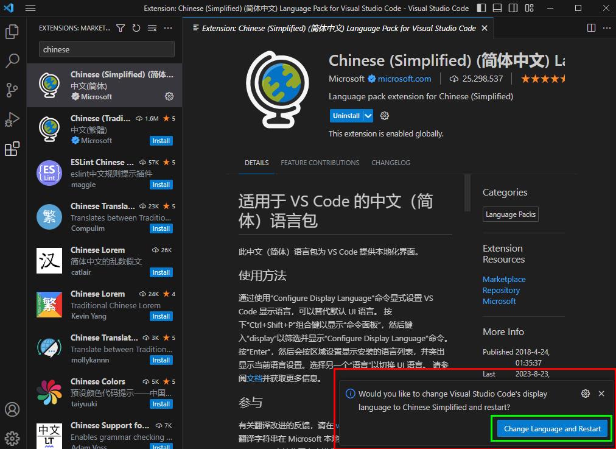The height and width of the screenshot is (449, 616).
Task: Close the Chinese Language Pack extension tab
Action: (x=485, y=28)
